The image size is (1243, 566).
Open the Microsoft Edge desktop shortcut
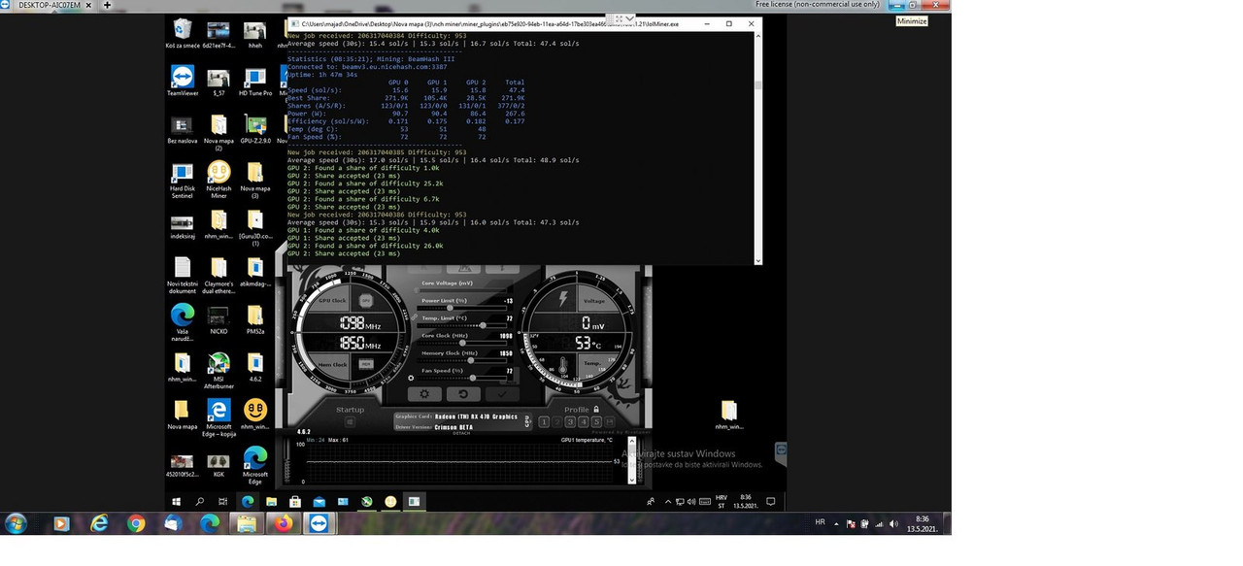254,466
